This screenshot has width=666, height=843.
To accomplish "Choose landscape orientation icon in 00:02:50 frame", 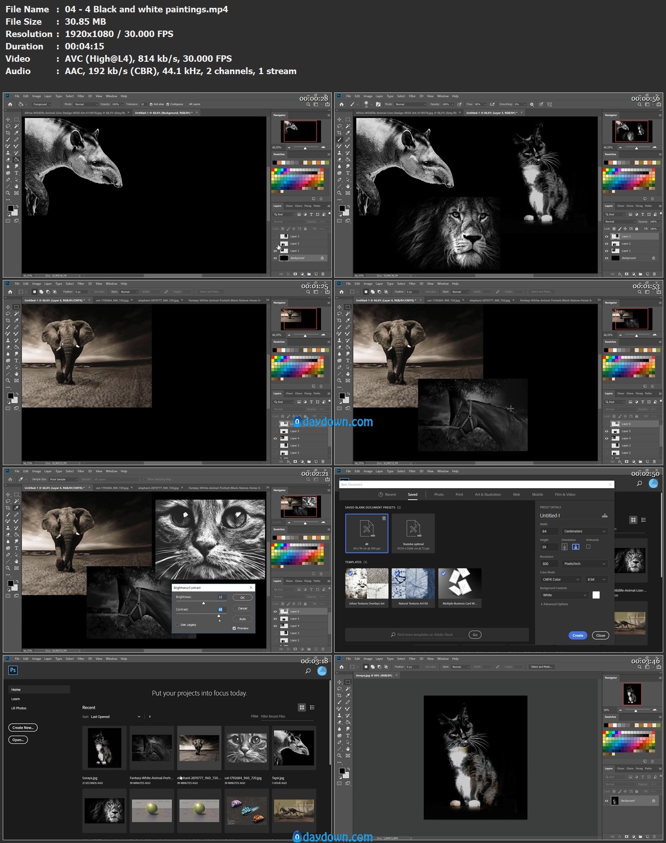I will (575, 547).
